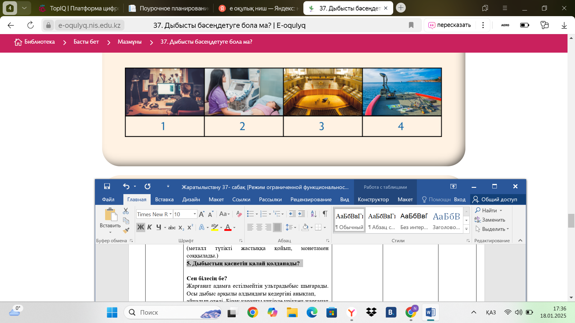Toggle Bold formatting button
The height and width of the screenshot is (323, 575).
click(140, 227)
